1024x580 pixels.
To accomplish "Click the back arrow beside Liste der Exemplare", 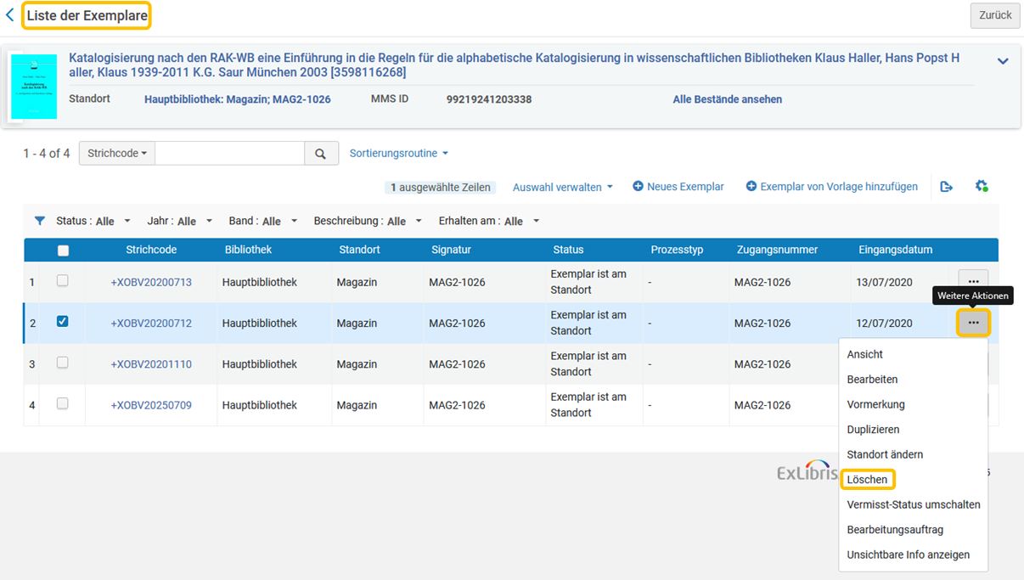I will [x=9, y=15].
